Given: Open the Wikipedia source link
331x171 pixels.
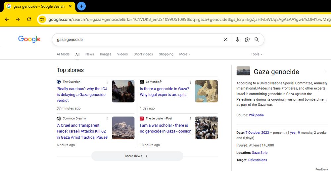Looking at the screenshot, I should tap(256, 115).
